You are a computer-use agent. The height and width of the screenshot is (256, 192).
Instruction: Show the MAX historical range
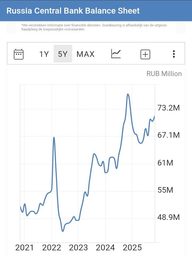(x=85, y=54)
